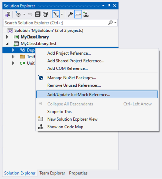The width and height of the screenshot is (162, 179).
Task: Collapse the MyClassLibrary.Test project node
Action: (x=7, y=44)
